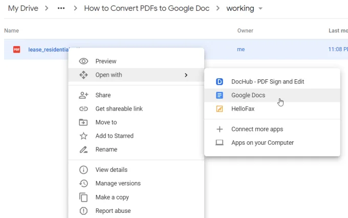This screenshot has width=348, height=218.
Task: Choose View details menu option
Action: point(111,170)
